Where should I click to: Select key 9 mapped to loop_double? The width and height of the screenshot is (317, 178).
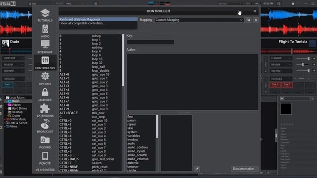[x=90, y=71]
